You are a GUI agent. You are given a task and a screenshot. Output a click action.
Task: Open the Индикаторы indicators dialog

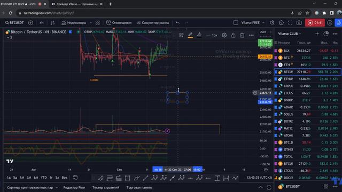coord(74,22)
